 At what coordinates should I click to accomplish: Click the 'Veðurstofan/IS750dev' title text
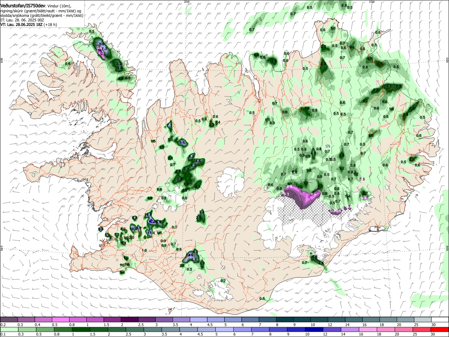click(x=23, y=6)
